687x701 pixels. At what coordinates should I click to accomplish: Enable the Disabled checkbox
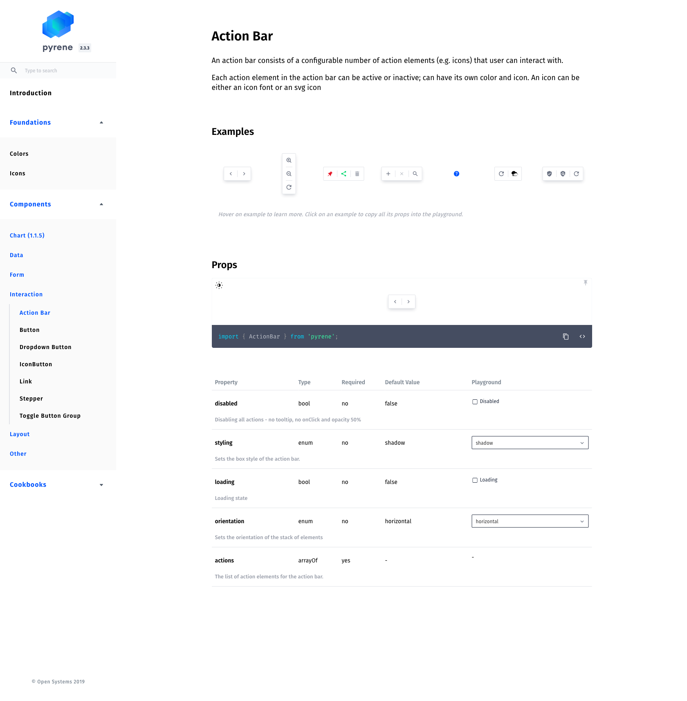click(475, 402)
